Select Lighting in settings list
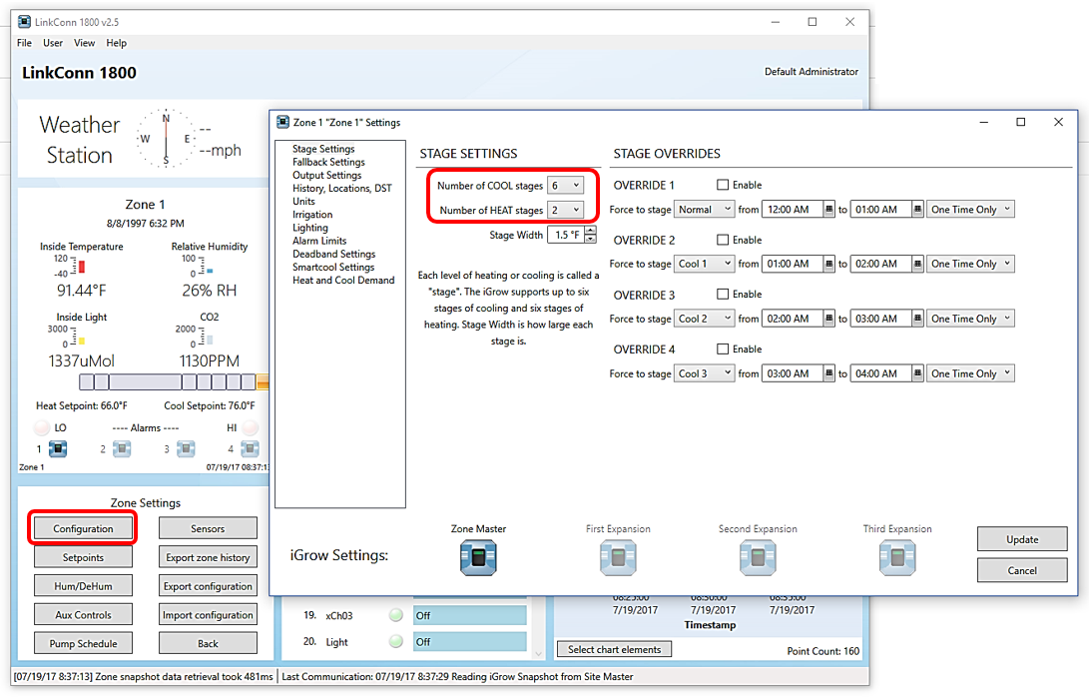 point(310,228)
